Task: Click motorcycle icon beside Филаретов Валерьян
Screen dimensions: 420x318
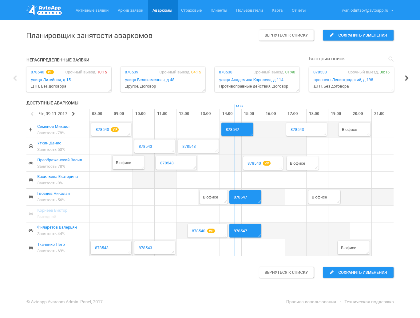Action: tap(31, 230)
